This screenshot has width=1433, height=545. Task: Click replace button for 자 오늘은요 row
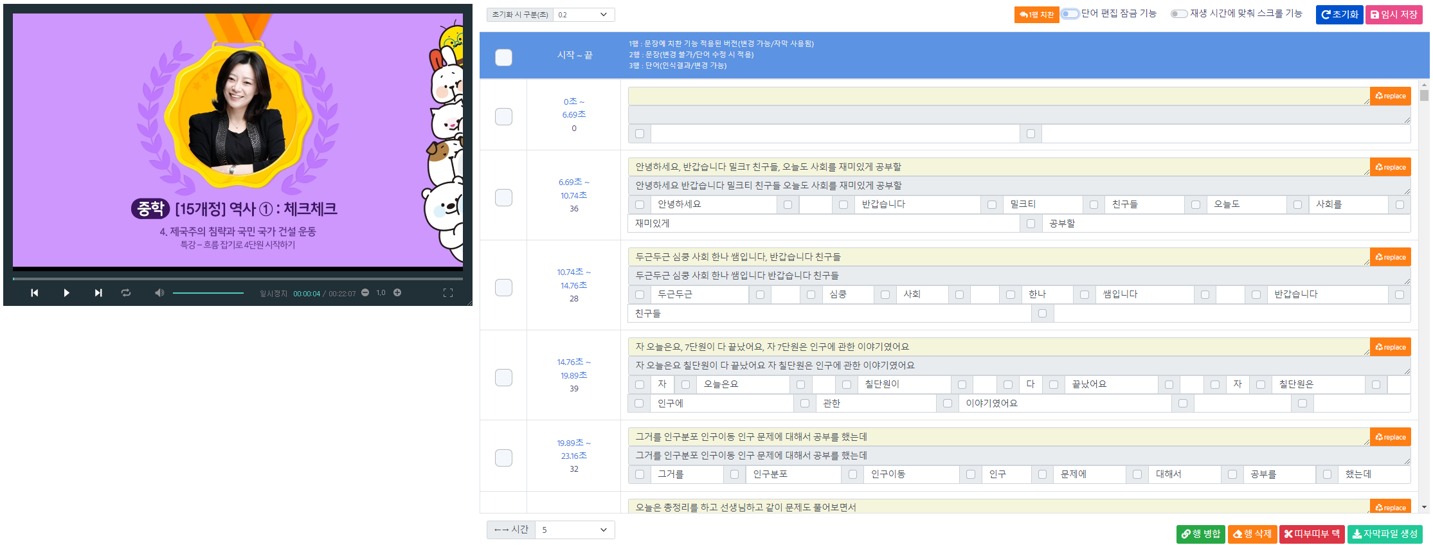click(x=1390, y=347)
